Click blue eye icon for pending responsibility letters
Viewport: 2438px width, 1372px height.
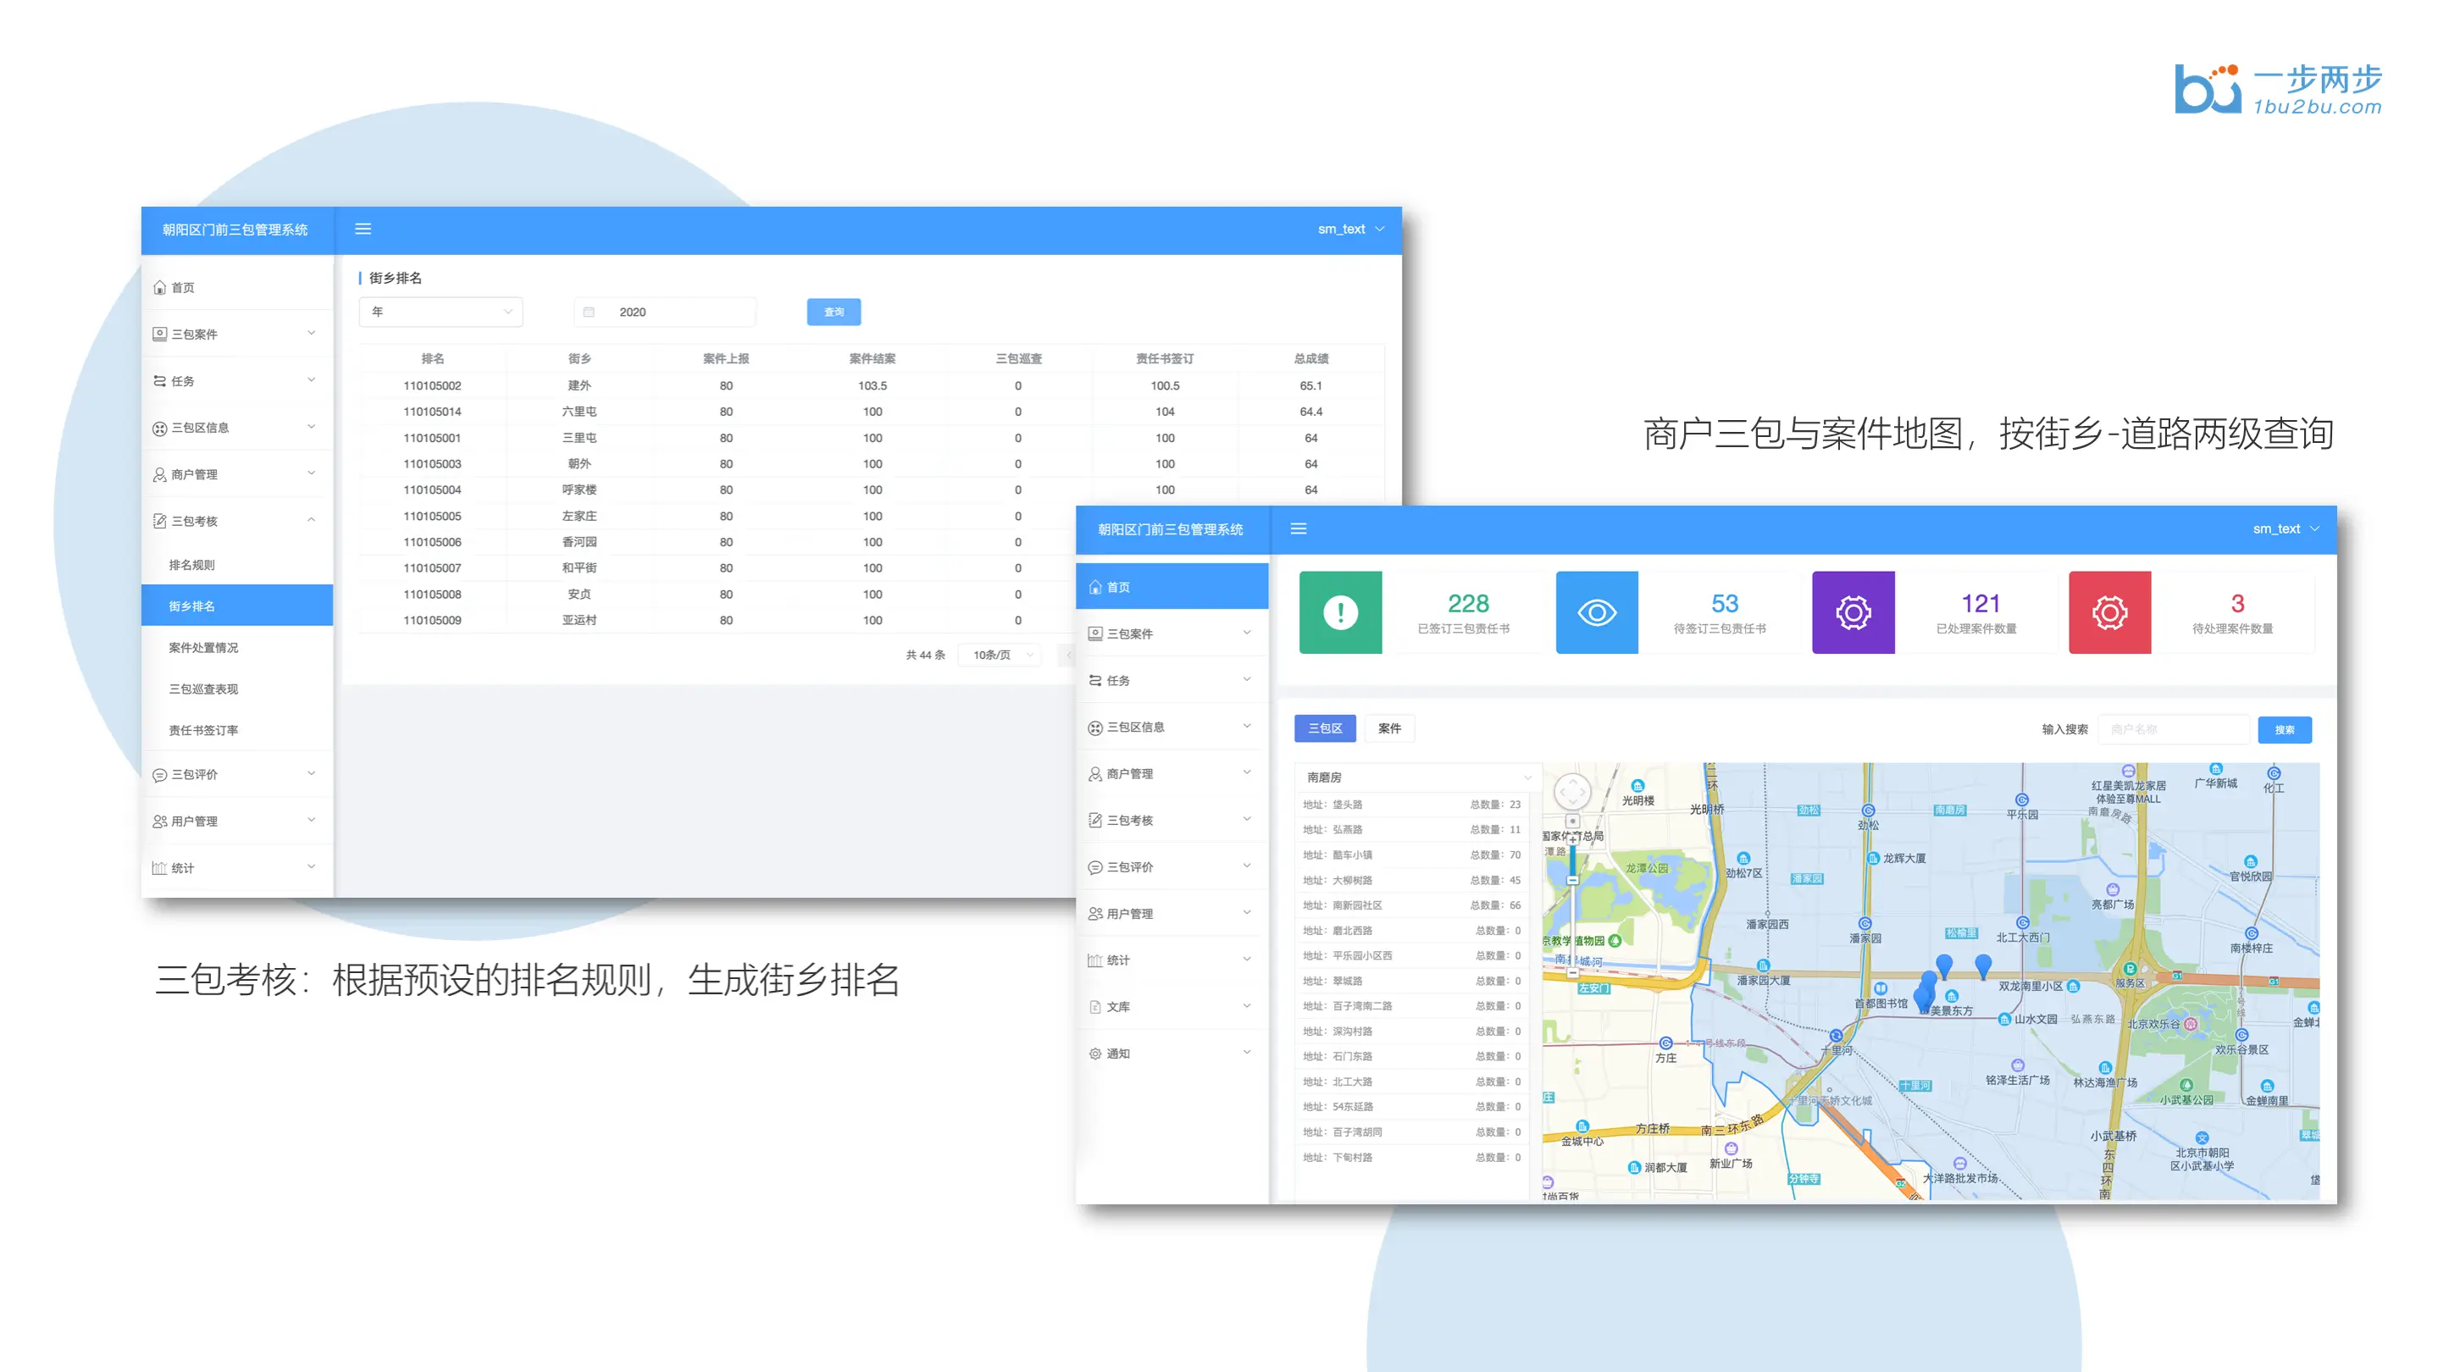click(1596, 612)
